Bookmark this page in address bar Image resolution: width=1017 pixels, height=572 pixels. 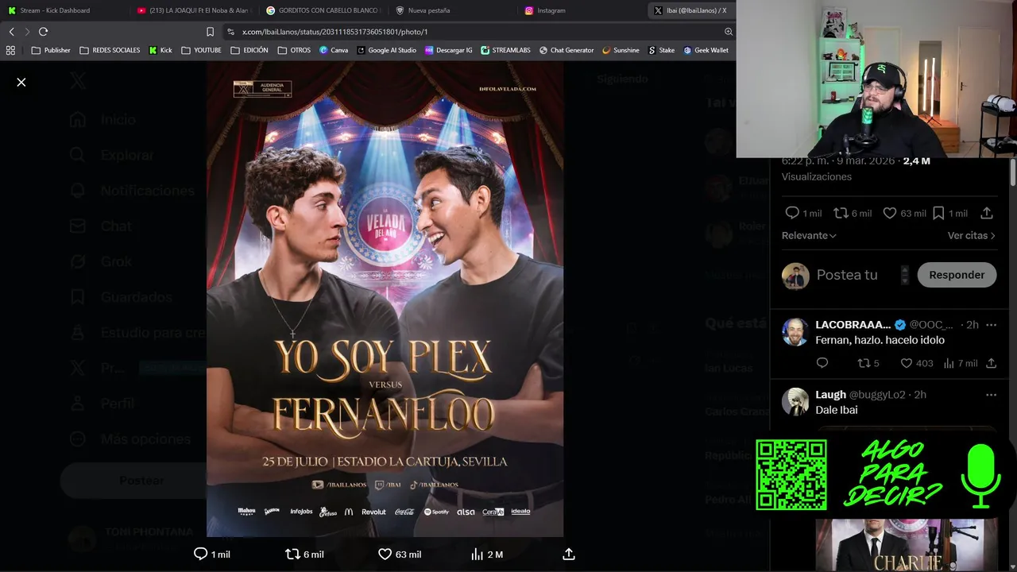(210, 32)
